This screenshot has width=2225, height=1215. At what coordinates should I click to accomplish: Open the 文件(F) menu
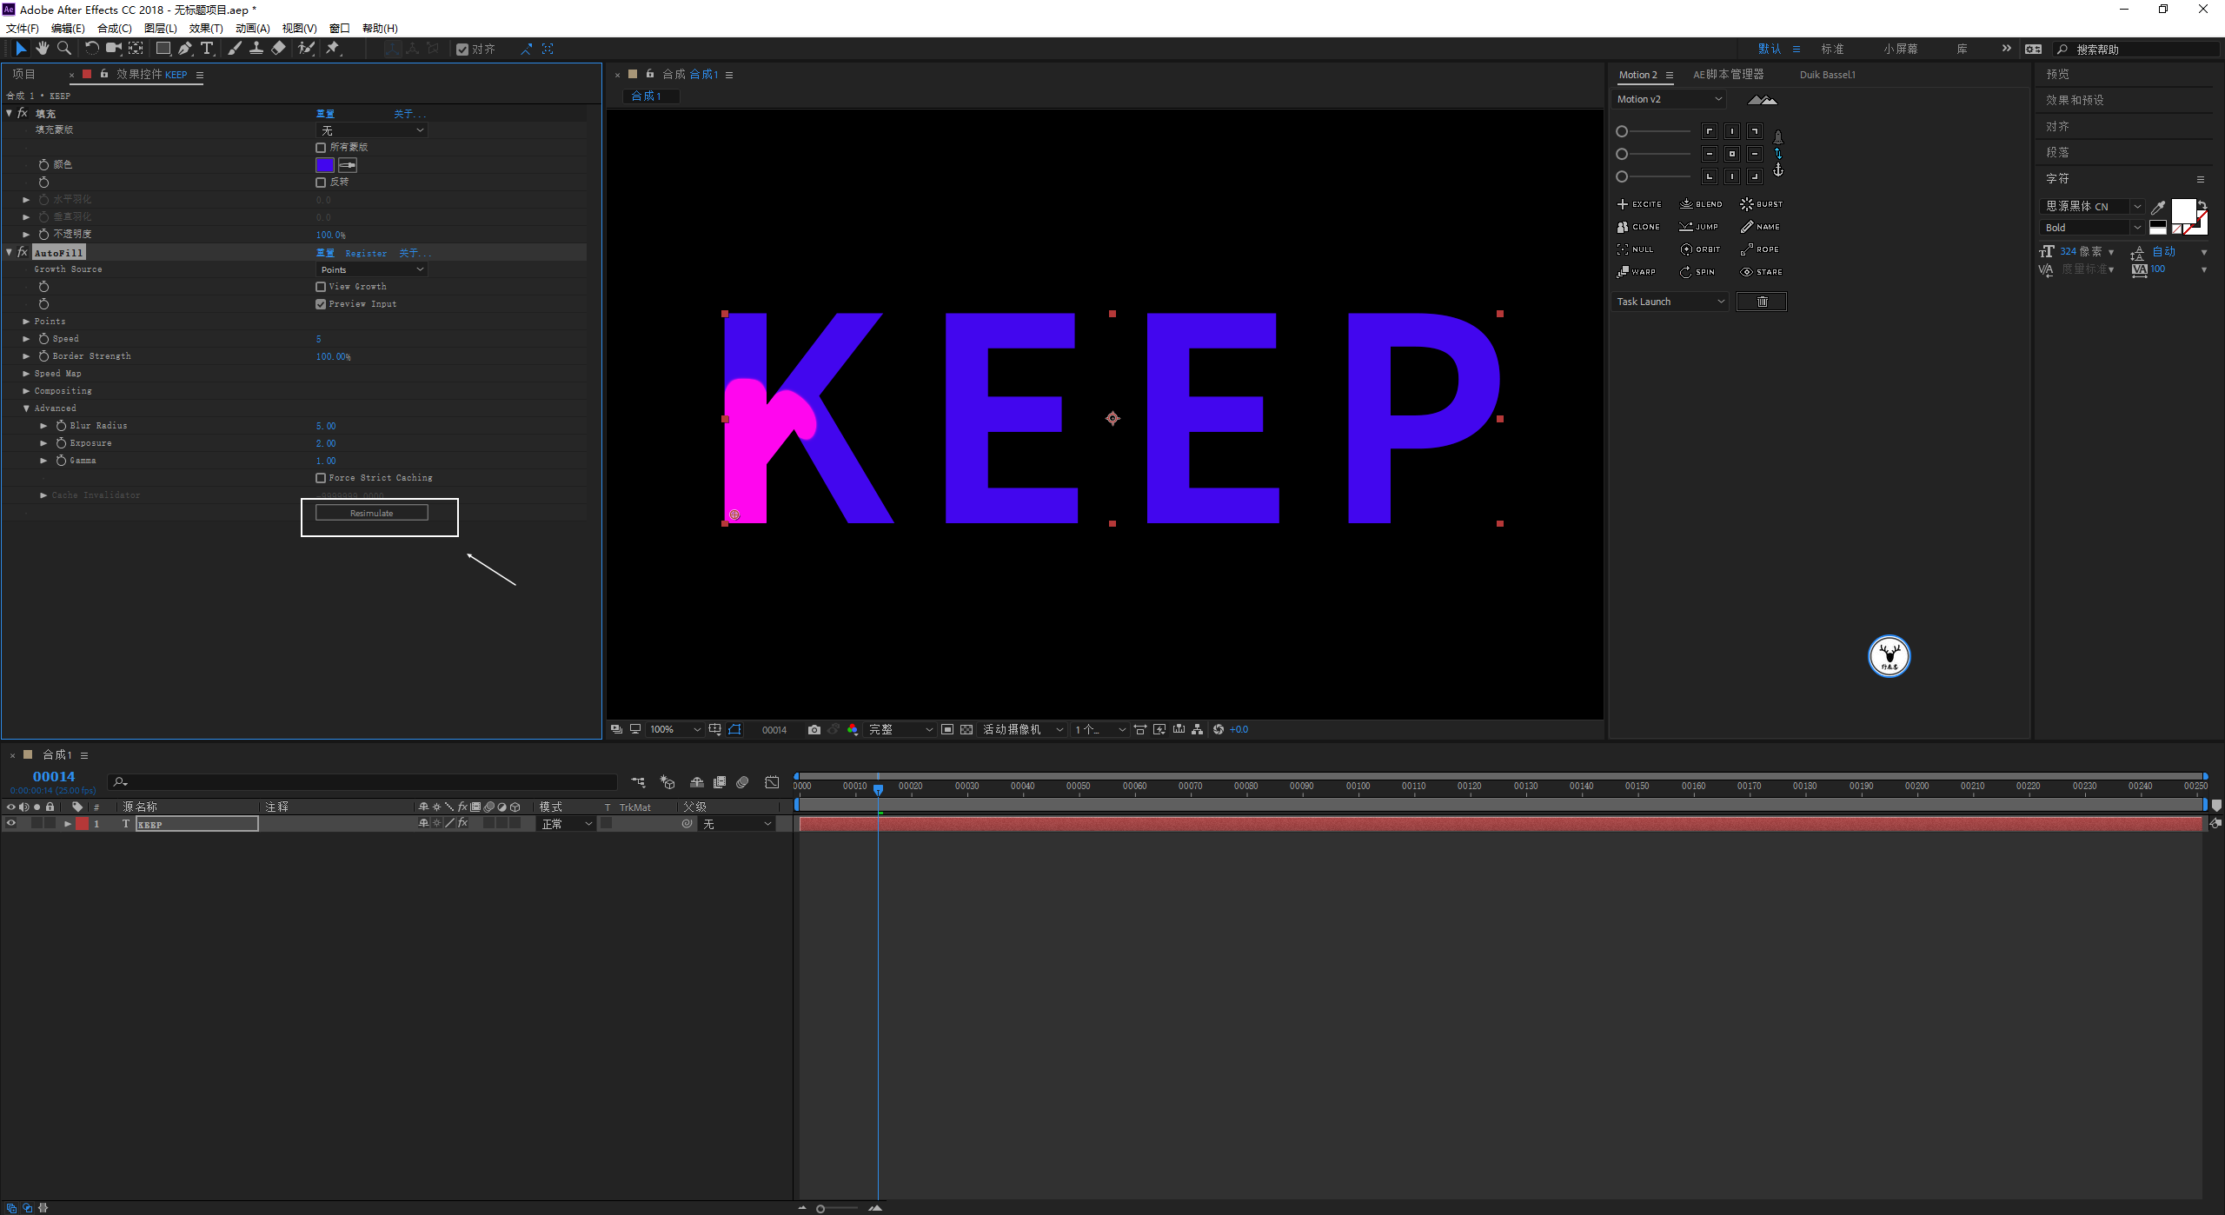23,29
